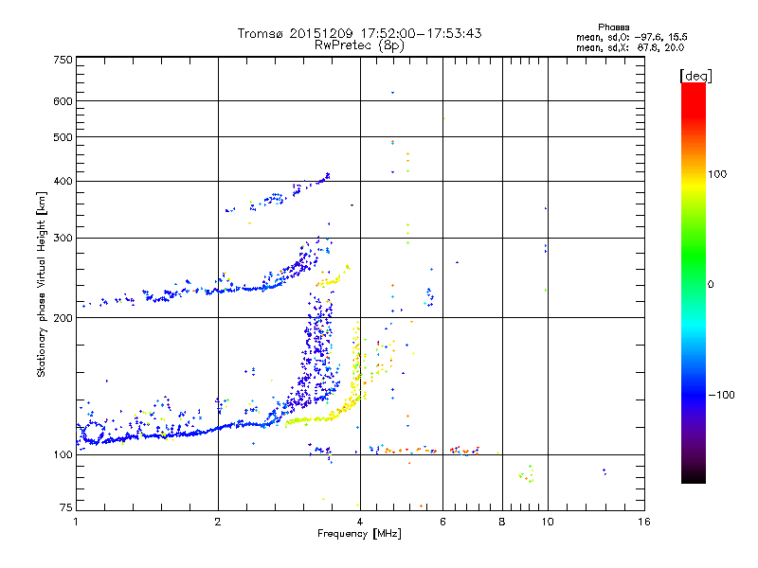Click the isolated blue point near 600 km

392,92
